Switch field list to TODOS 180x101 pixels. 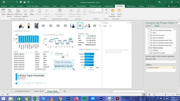click(157, 26)
